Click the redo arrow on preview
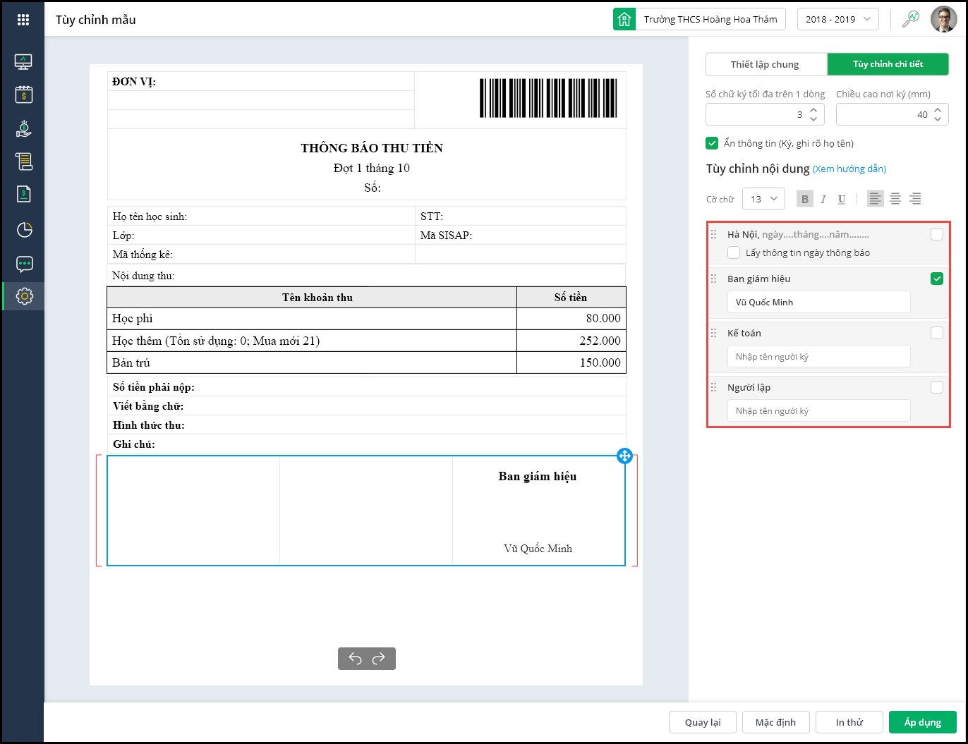The height and width of the screenshot is (744, 968). pyautogui.click(x=379, y=659)
